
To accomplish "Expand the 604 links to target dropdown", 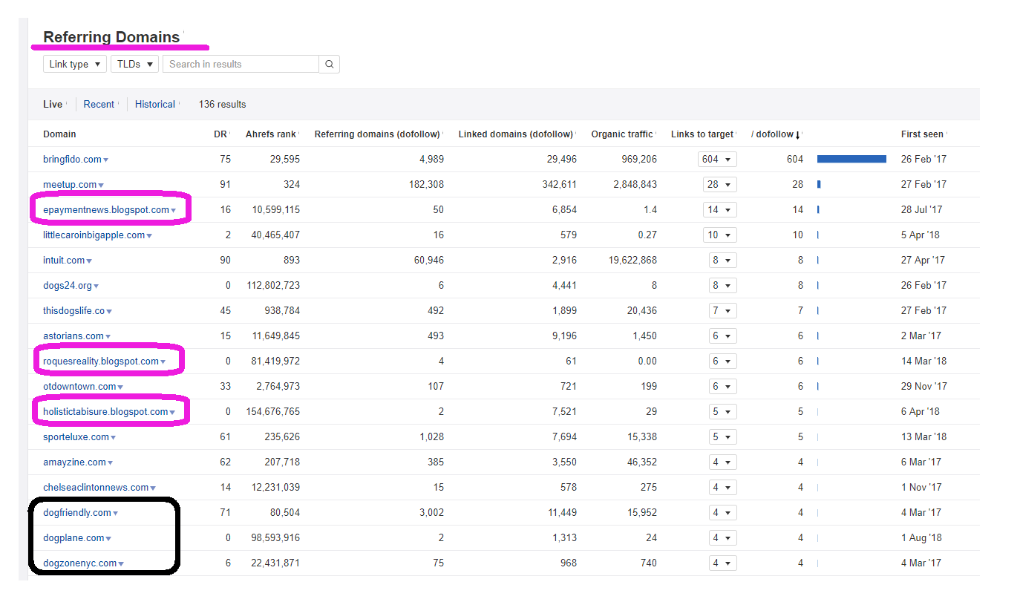I will click(717, 160).
